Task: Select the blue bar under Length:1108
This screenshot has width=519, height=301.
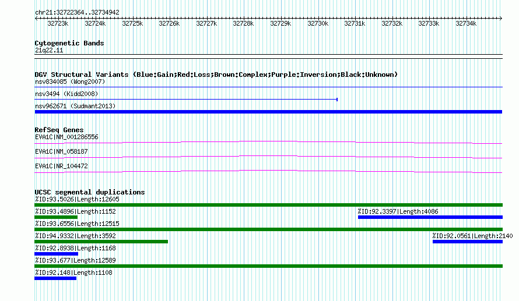Action: 55,278
